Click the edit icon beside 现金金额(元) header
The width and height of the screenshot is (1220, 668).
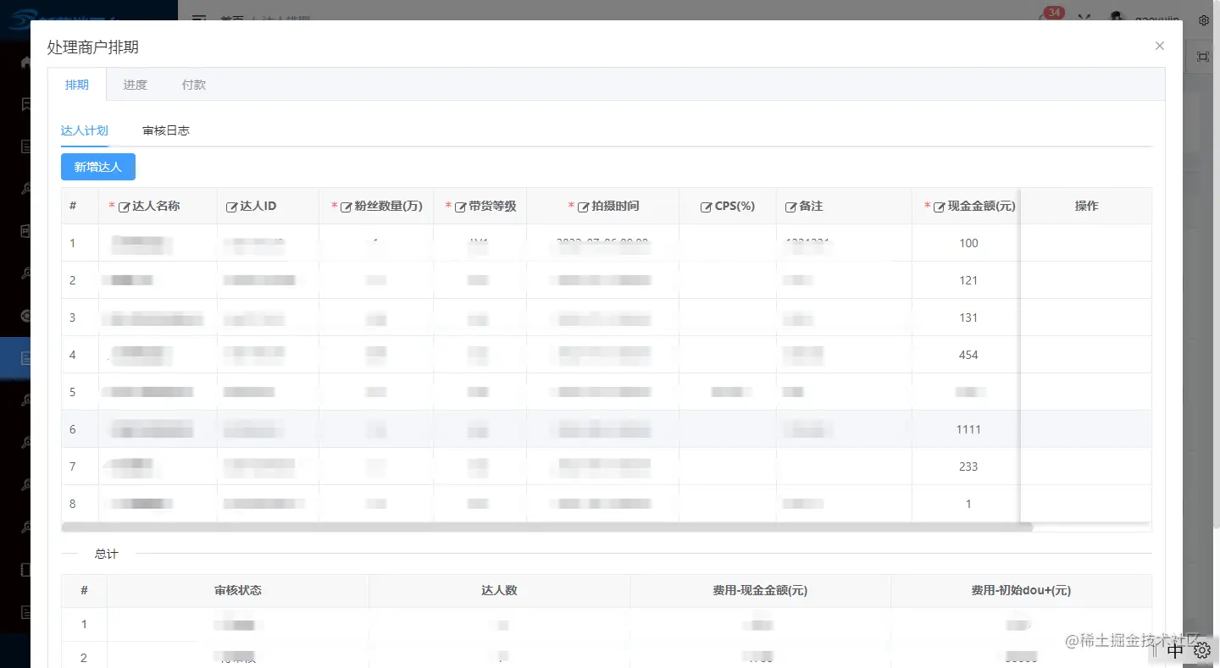point(940,207)
